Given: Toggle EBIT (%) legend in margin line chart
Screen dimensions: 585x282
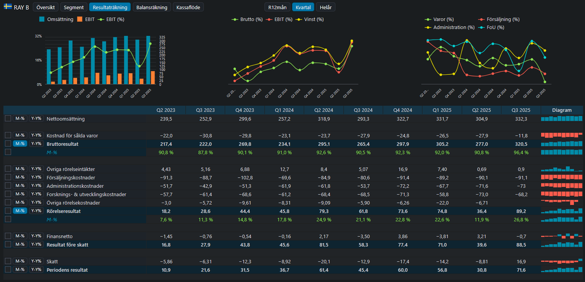Looking at the screenshot, I should click(280, 20).
